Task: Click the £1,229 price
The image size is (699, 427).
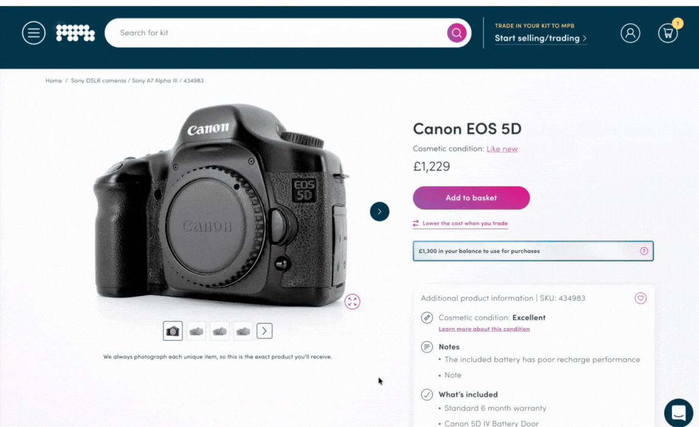Action: (x=431, y=166)
